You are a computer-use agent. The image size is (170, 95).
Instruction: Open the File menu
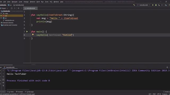(x=1, y=2)
